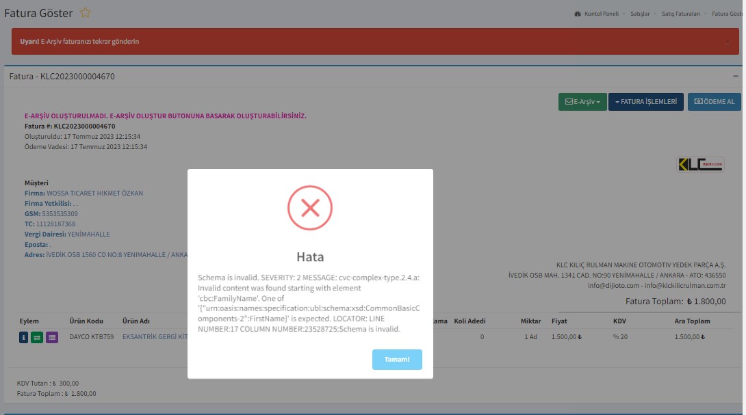Screen dimensions: 746x415
Task: Click the red X error icon
Action: [310, 209]
